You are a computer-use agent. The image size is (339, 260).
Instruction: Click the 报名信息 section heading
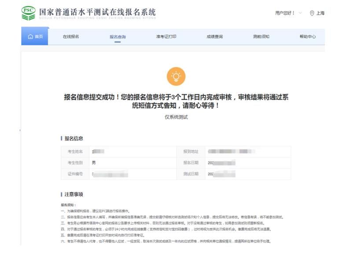pyautogui.click(x=74, y=138)
